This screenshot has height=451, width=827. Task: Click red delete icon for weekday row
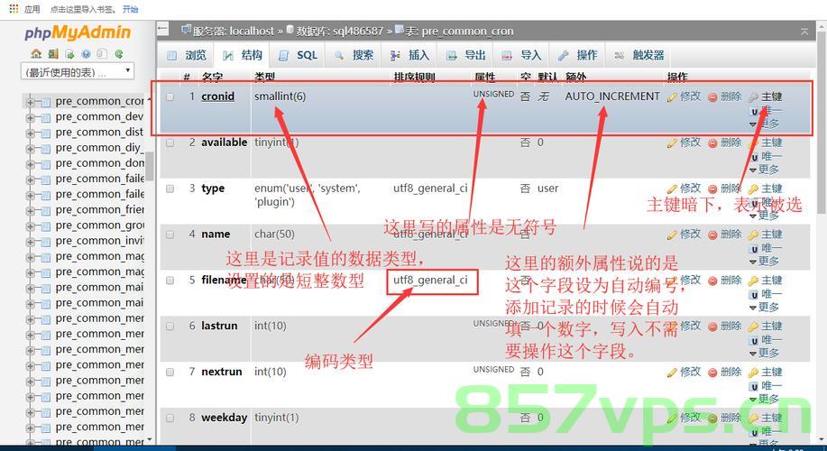(712, 419)
